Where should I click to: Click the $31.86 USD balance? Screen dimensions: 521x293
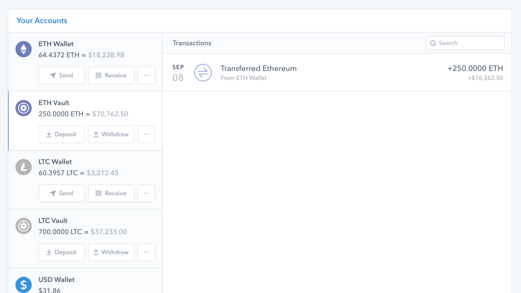(x=49, y=290)
